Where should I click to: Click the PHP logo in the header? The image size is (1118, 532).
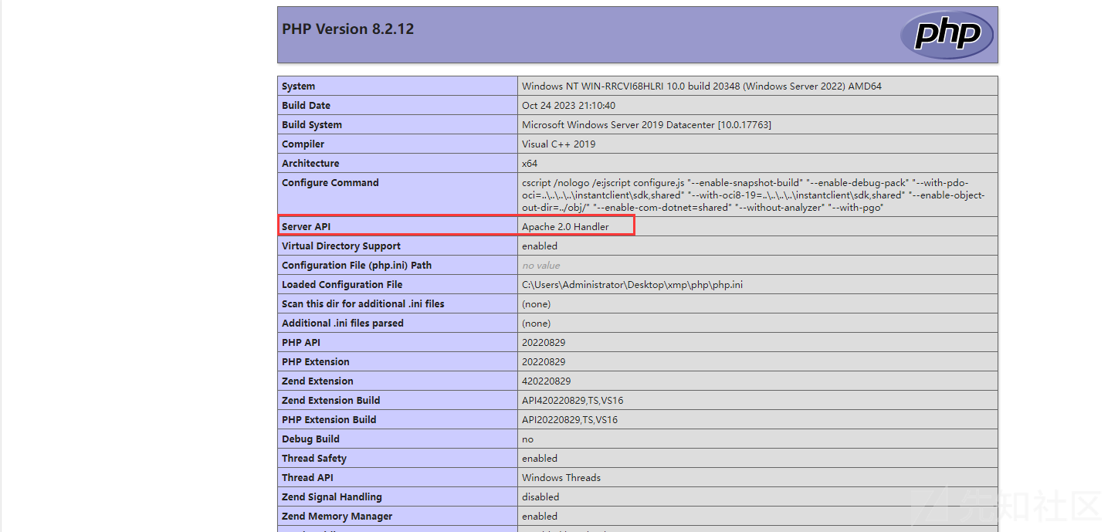click(x=947, y=35)
